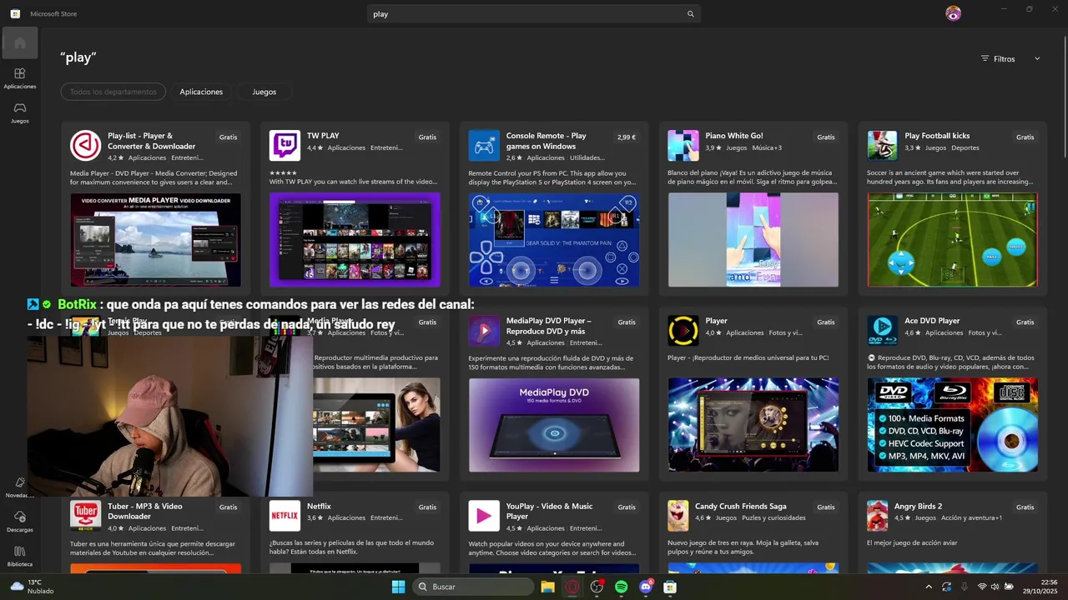1068x600 pixels.
Task: Open the volume icon in system tray
Action: pyautogui.click(x=995, y=587)
